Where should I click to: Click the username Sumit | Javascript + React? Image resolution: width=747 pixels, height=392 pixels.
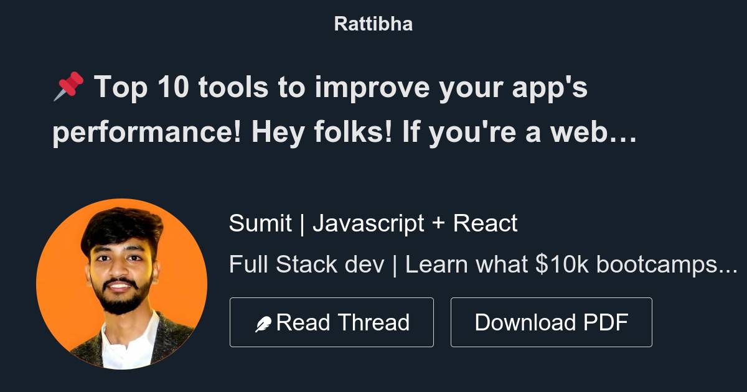point(374,223)
